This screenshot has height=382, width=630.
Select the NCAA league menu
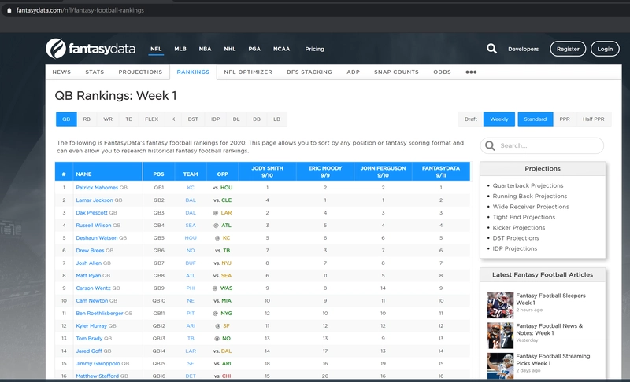[282, 49]
